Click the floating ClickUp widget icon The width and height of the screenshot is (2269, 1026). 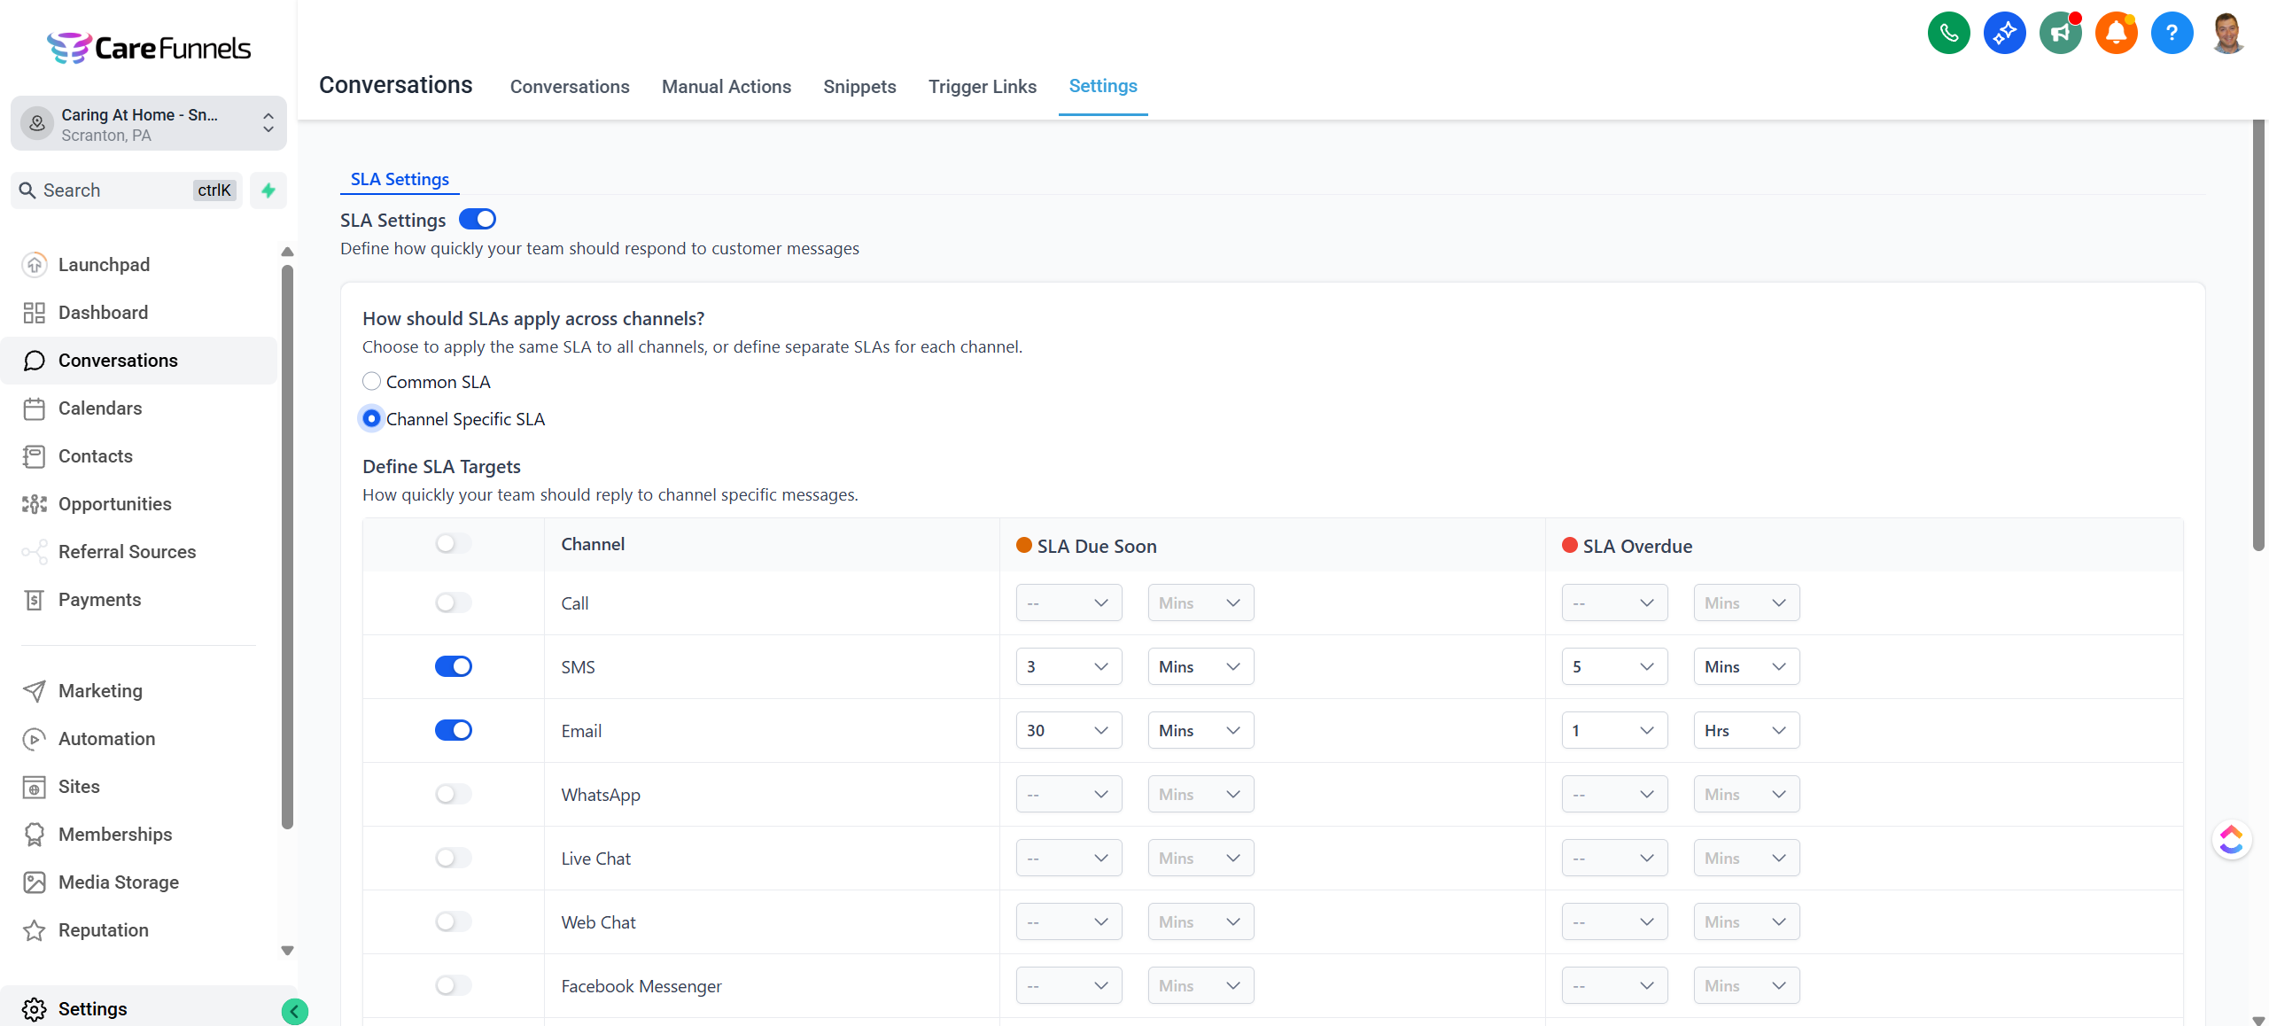click(2231, 839)
